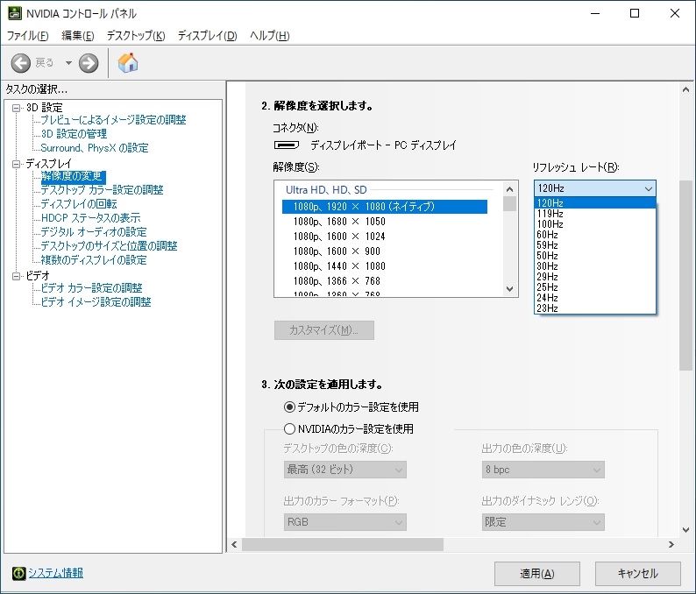Open 編集(E) menu
The height and width of the screenshot is (594, 696).
pos(78,36)
